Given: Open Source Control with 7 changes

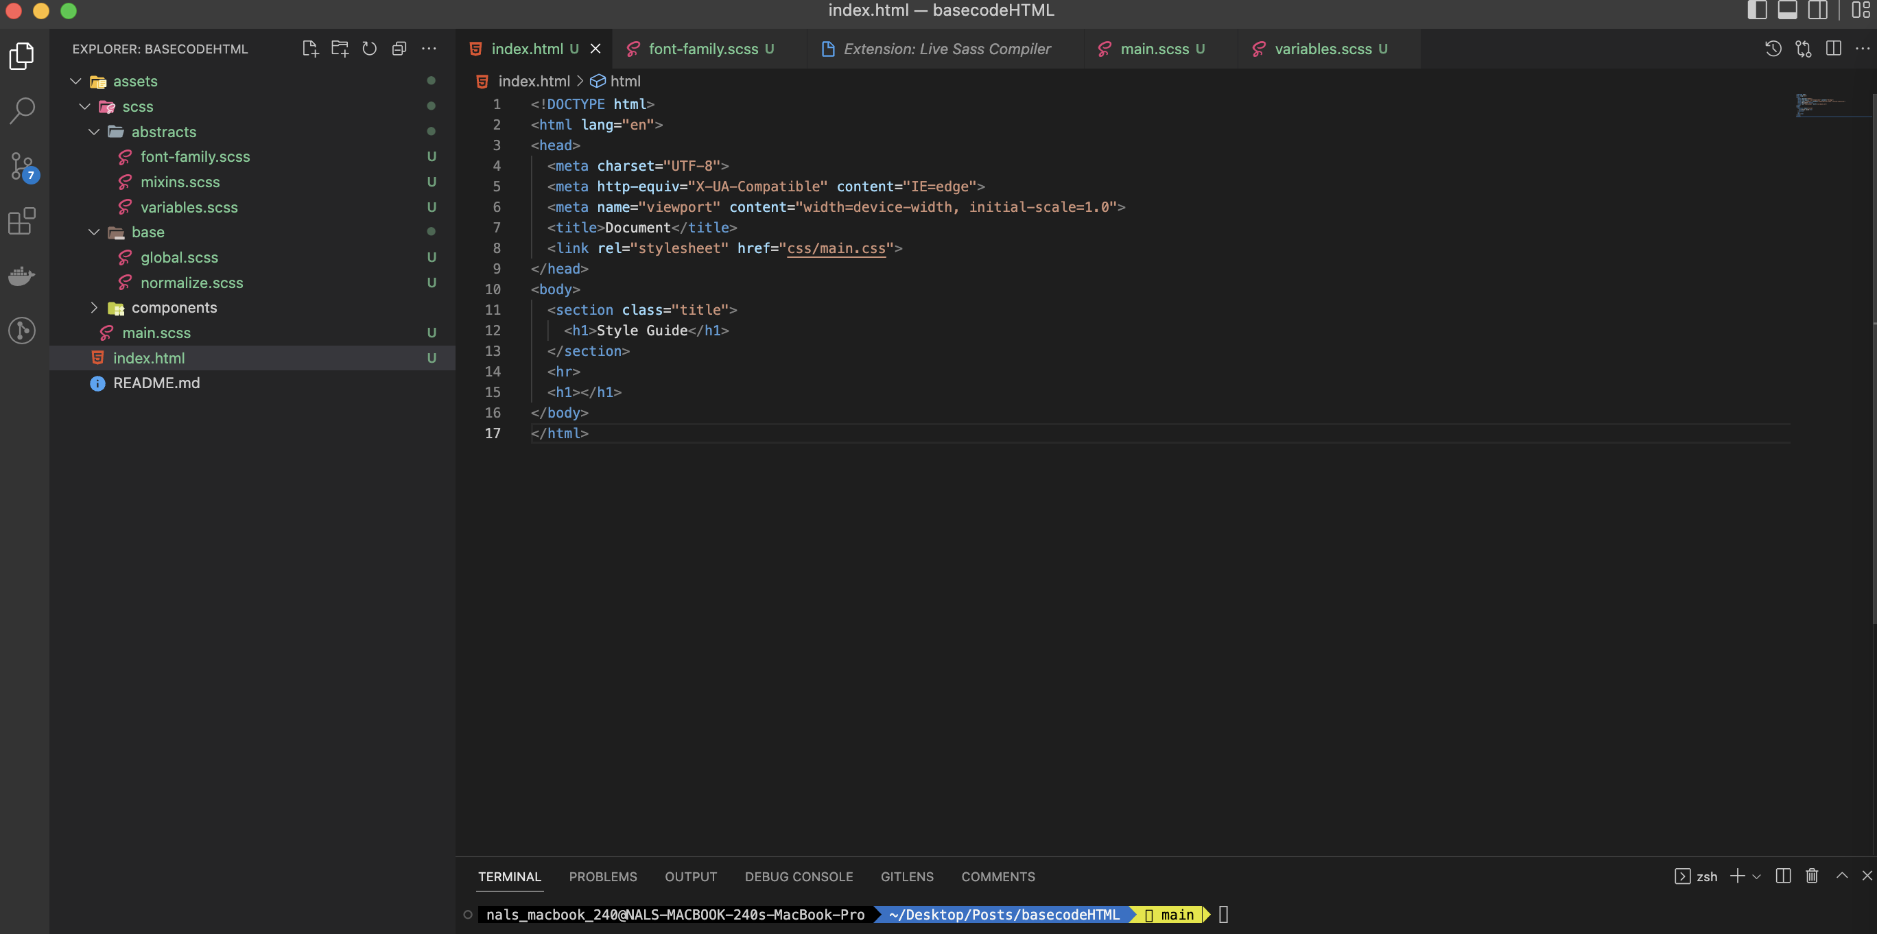Looking at the screenshot, I should coord(22,166).
